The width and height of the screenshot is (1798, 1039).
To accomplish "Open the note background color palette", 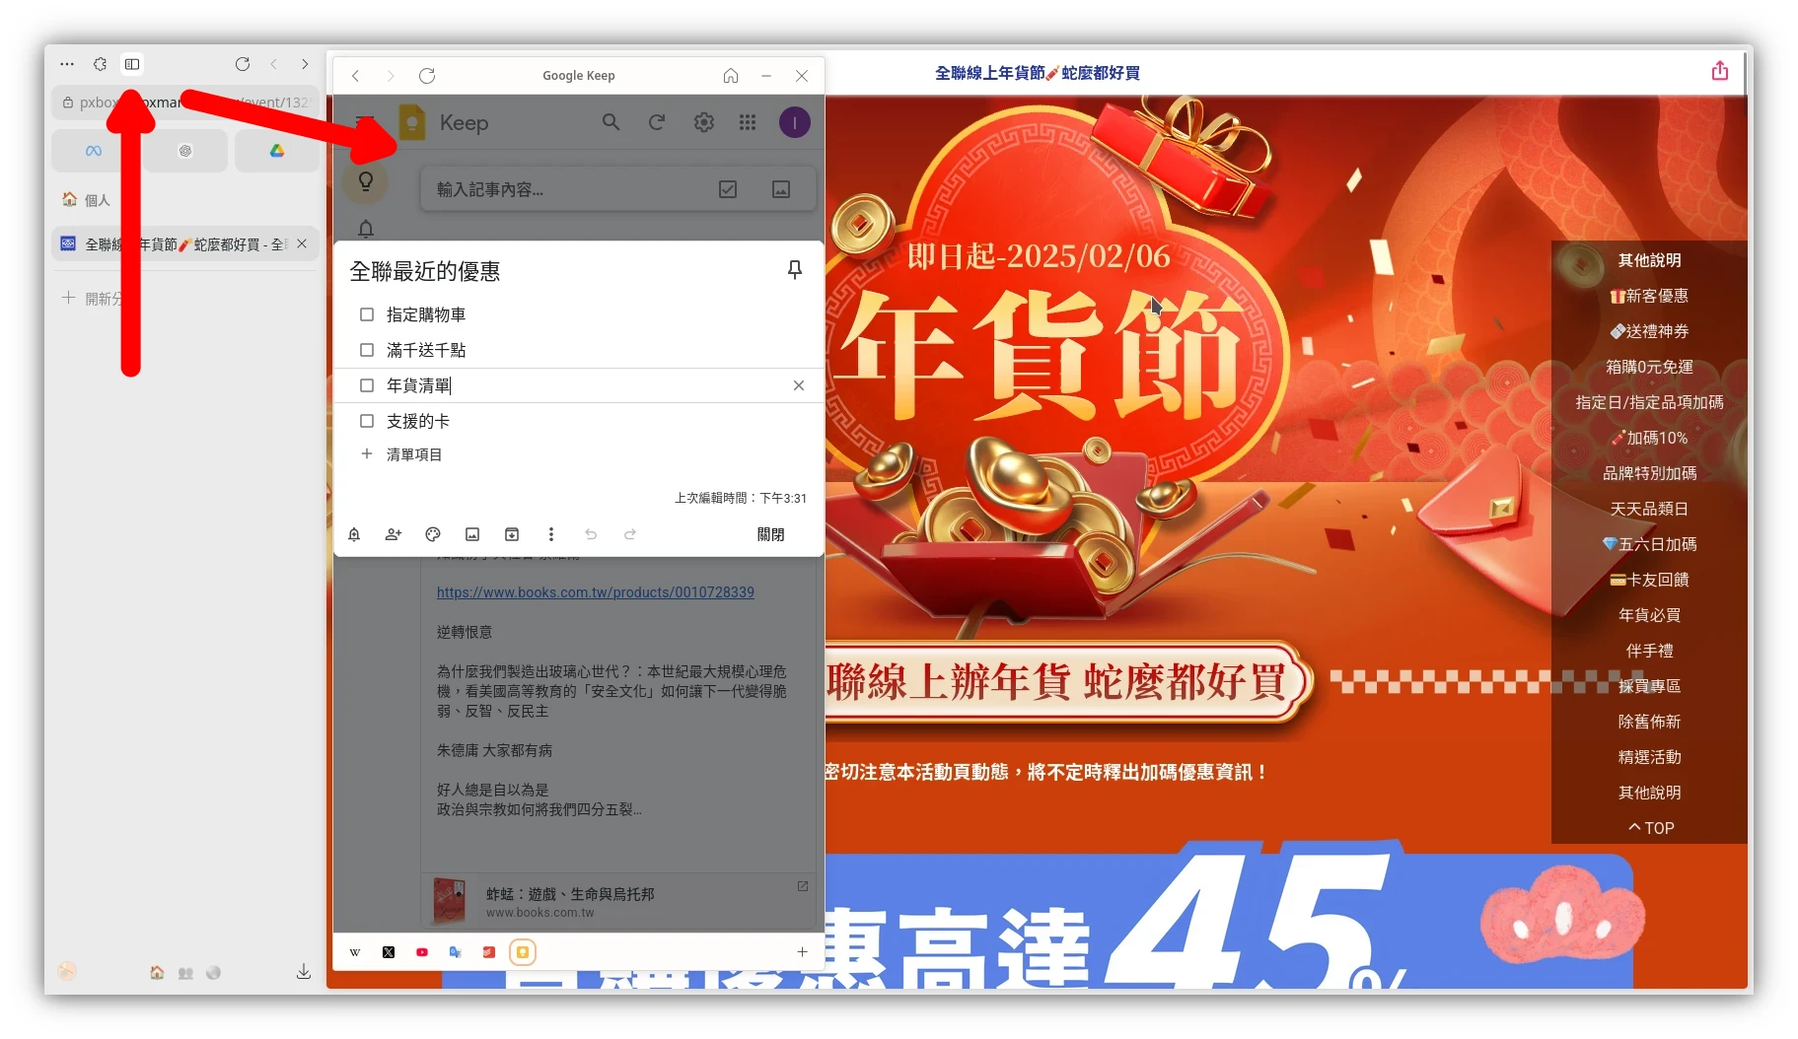I will point(433,534).
